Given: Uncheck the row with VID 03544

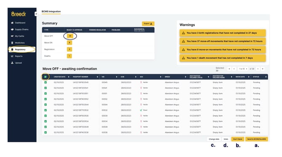Looking at the screenshot, I should 45,105.
